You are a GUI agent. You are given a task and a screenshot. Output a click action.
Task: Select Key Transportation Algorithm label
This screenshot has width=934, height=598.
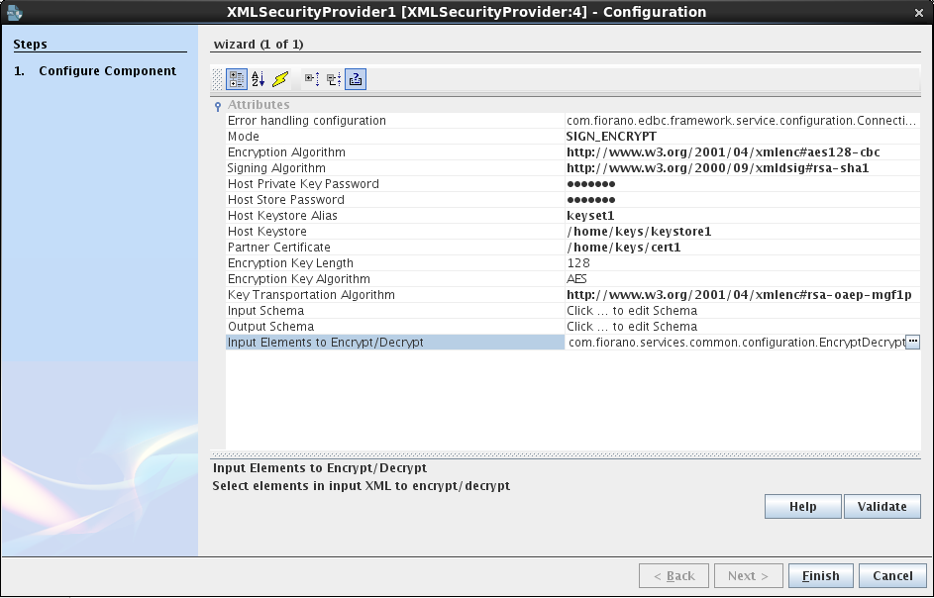tap(311, 295)
